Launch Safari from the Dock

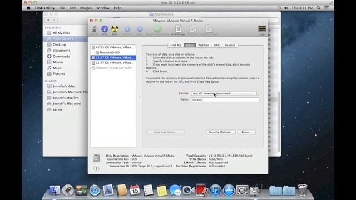click(95, 190)
